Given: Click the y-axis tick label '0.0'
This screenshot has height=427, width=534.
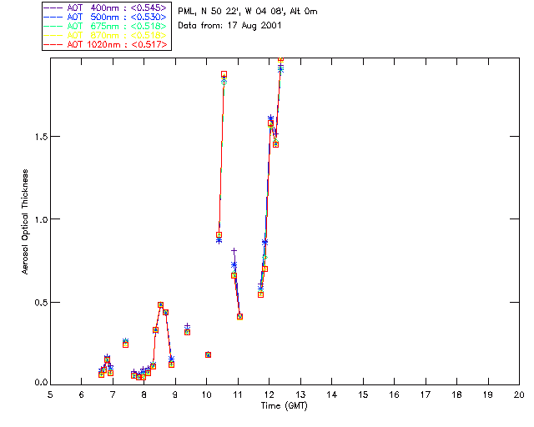Looking at the screenshot, I should (41, 383).
